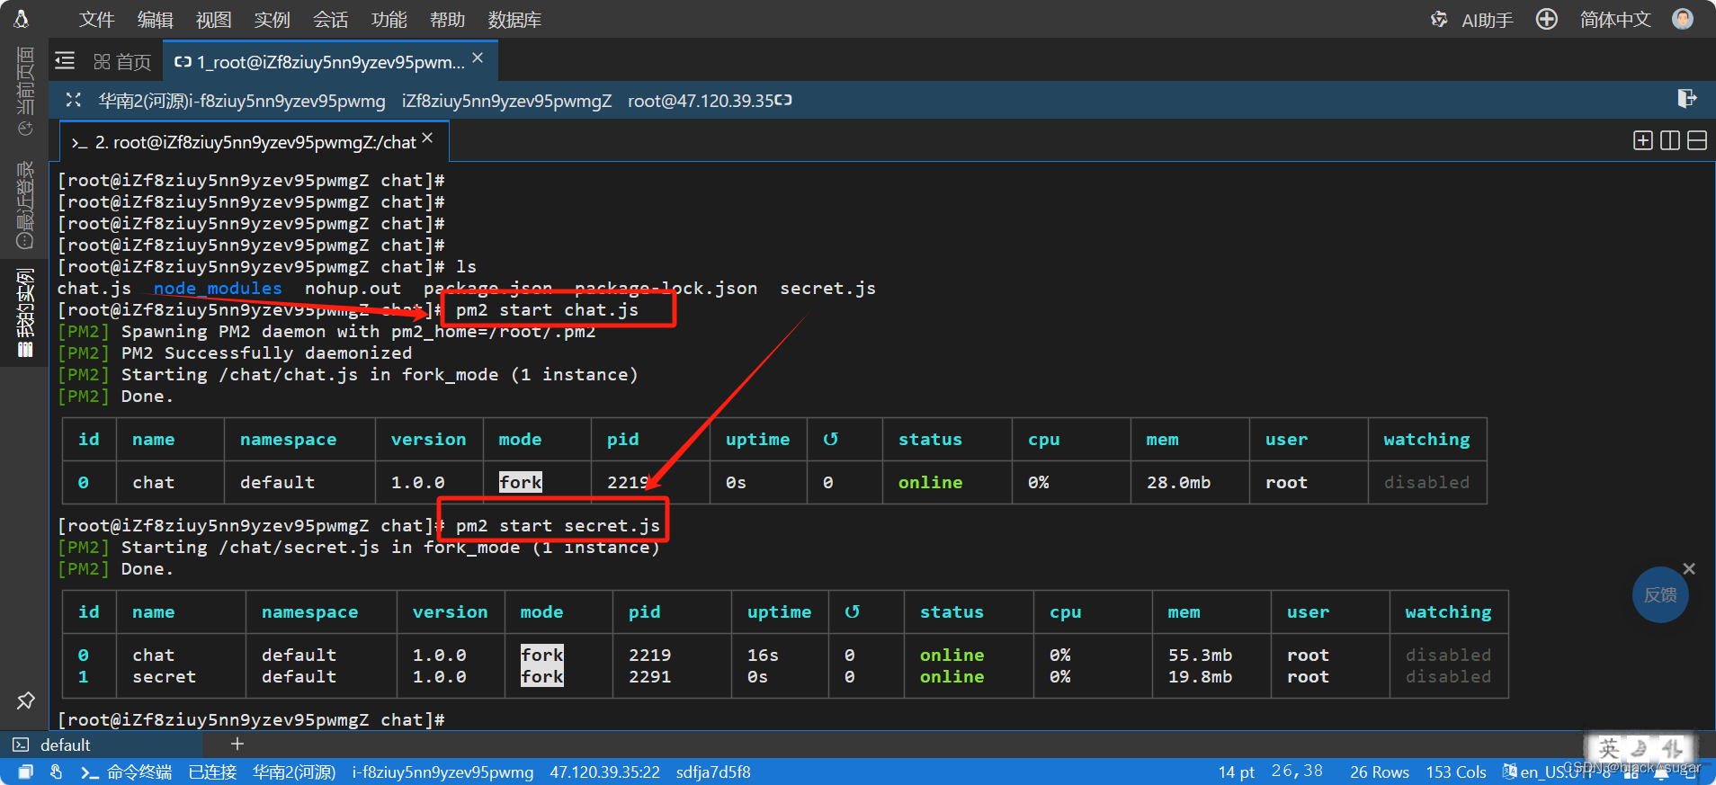The width and height of the screenshot is (1716, 785).
Task: Change language via 简体中文
Action: pos(1615,20)
